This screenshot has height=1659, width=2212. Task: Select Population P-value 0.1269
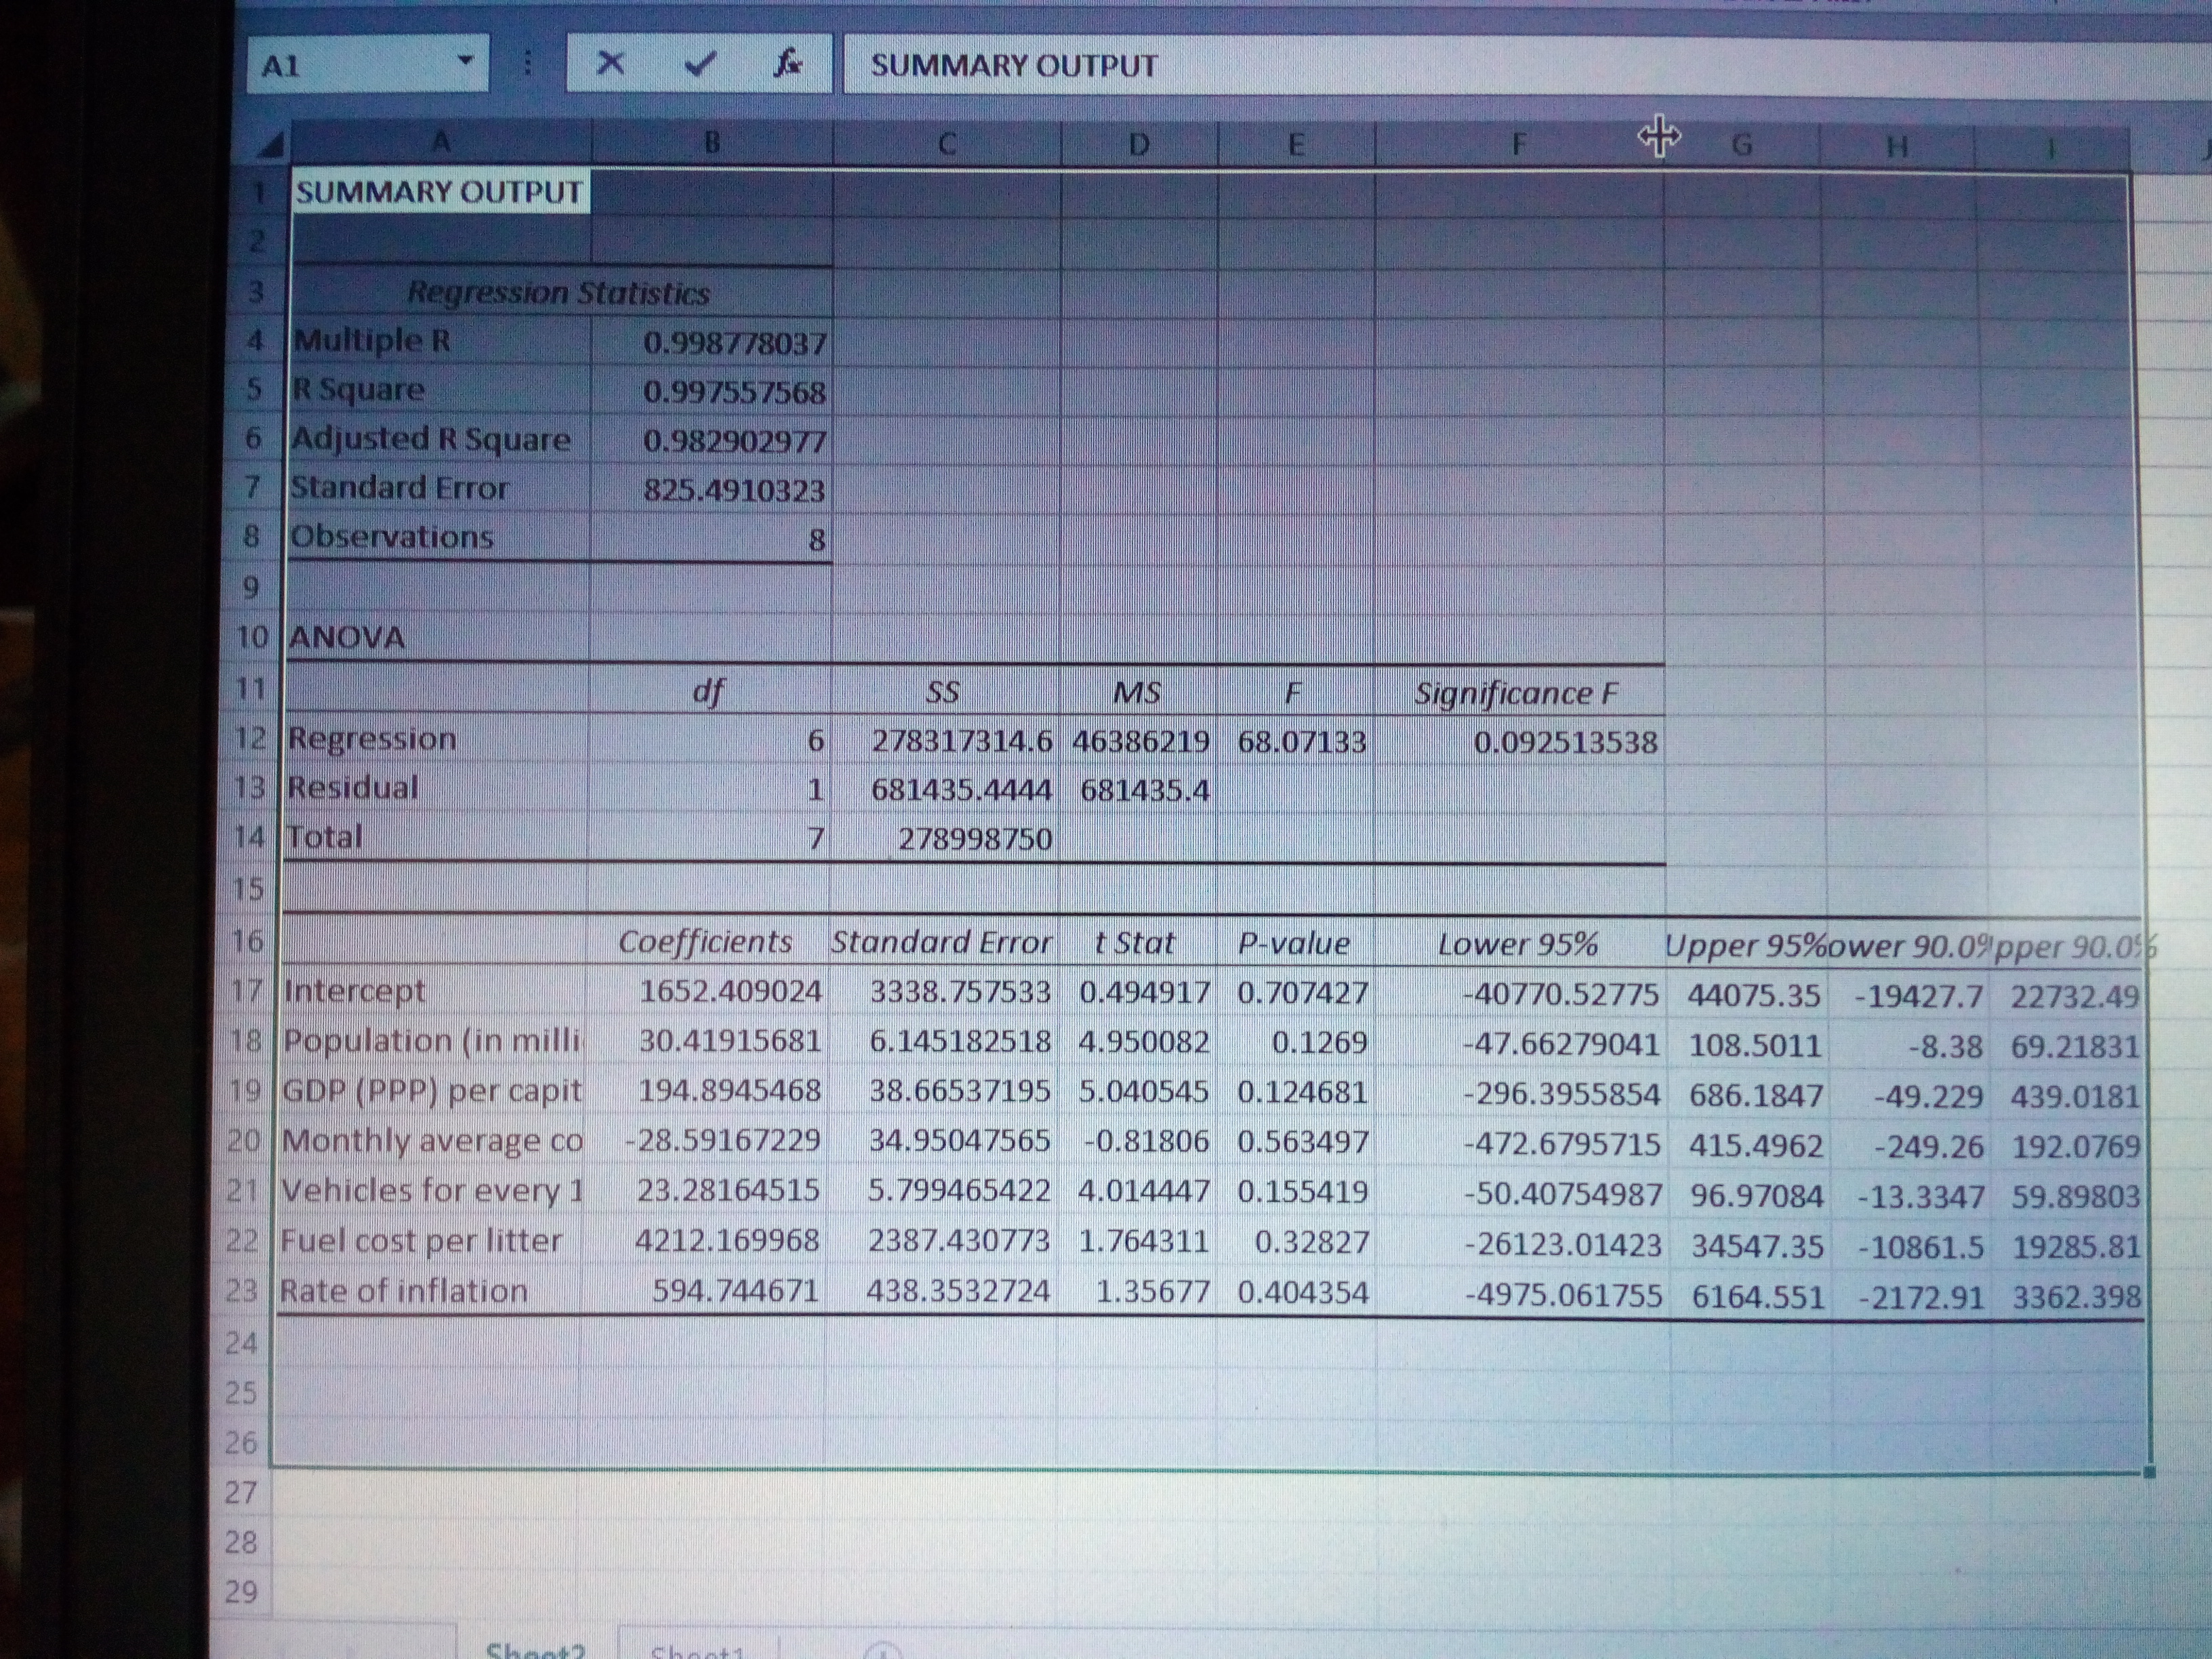click(x=1318, y=1043)
